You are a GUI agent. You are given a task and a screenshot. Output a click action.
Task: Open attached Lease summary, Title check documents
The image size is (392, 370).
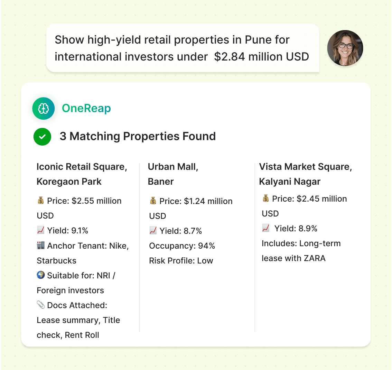(78, 320)
